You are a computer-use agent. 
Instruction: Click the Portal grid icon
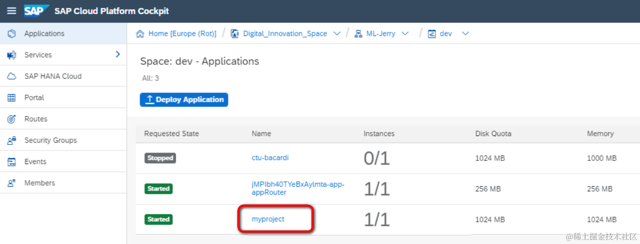(12, 97)
